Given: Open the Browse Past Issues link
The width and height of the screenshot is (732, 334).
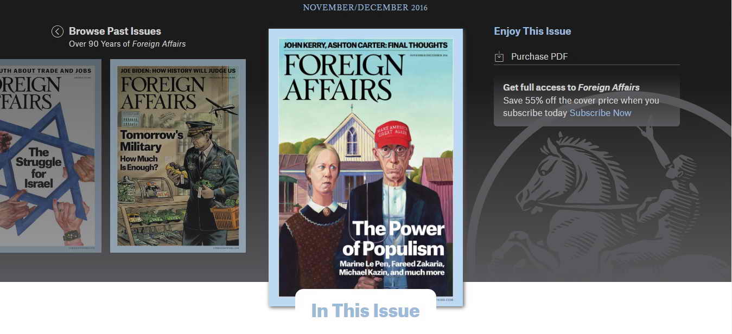Looking at the screenshot, I should [x=115, y=31].
